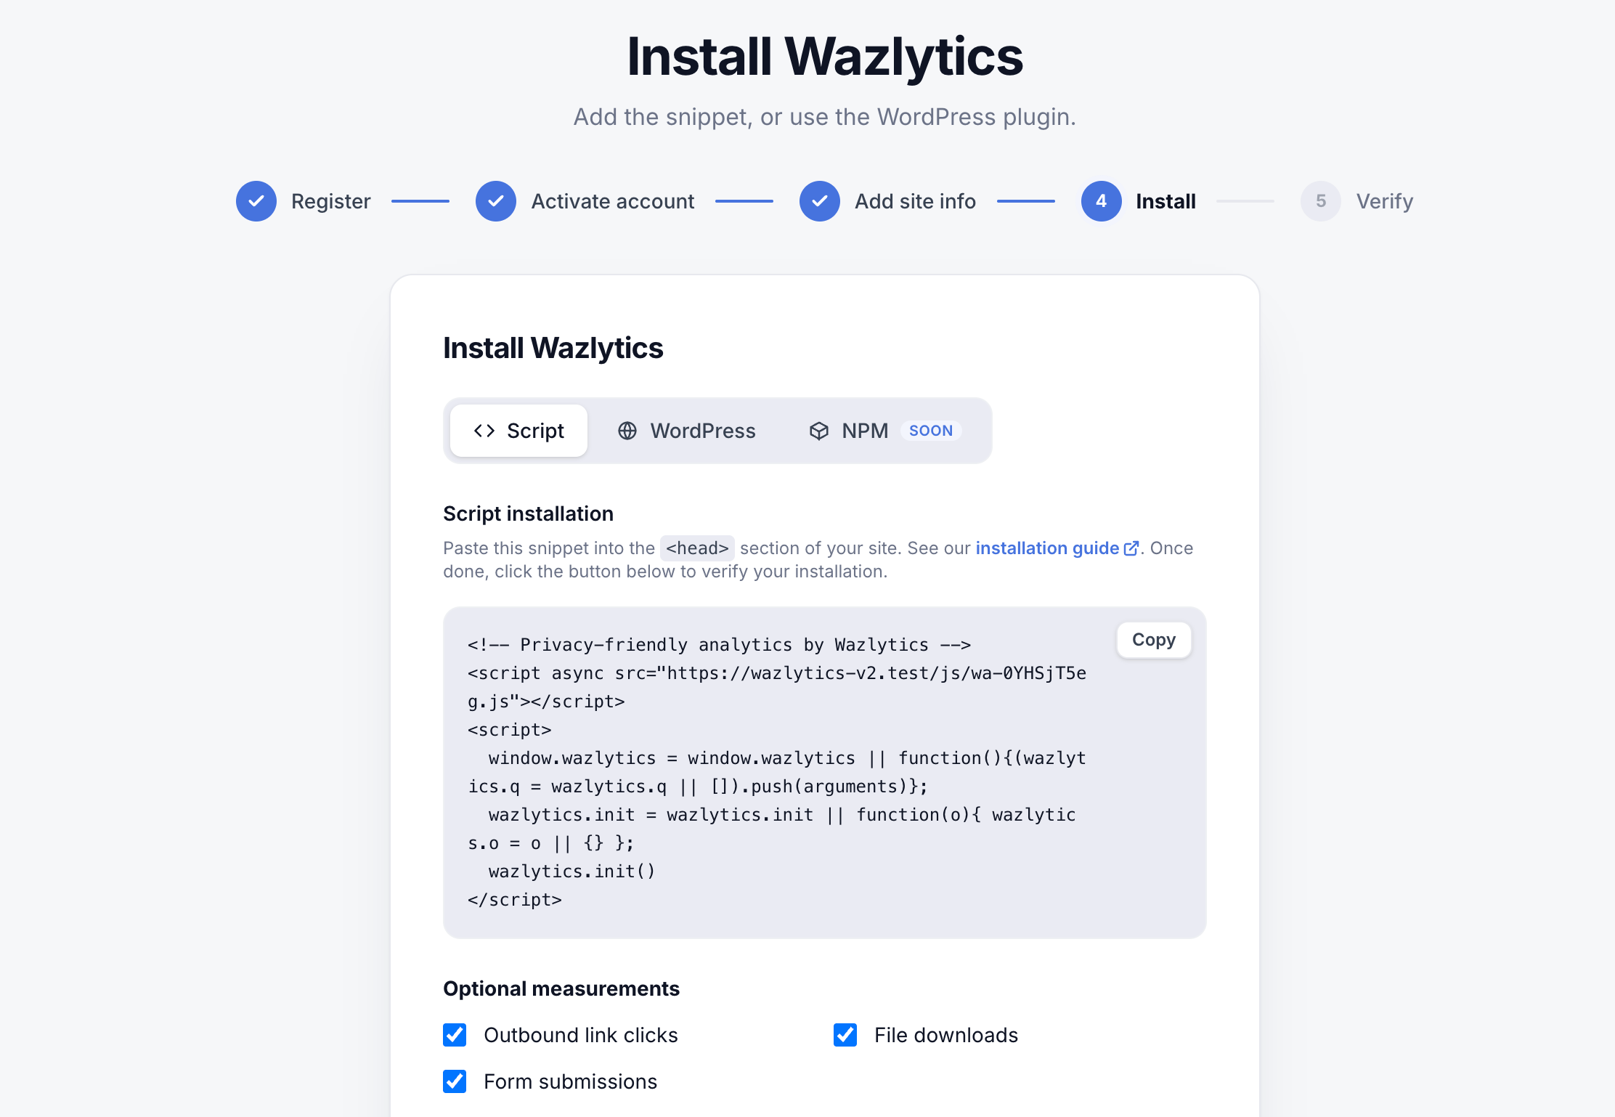Toggle the File downloads checkbox
The height and width of the screenshot is (1117, 1615).
pos(845,1035)
